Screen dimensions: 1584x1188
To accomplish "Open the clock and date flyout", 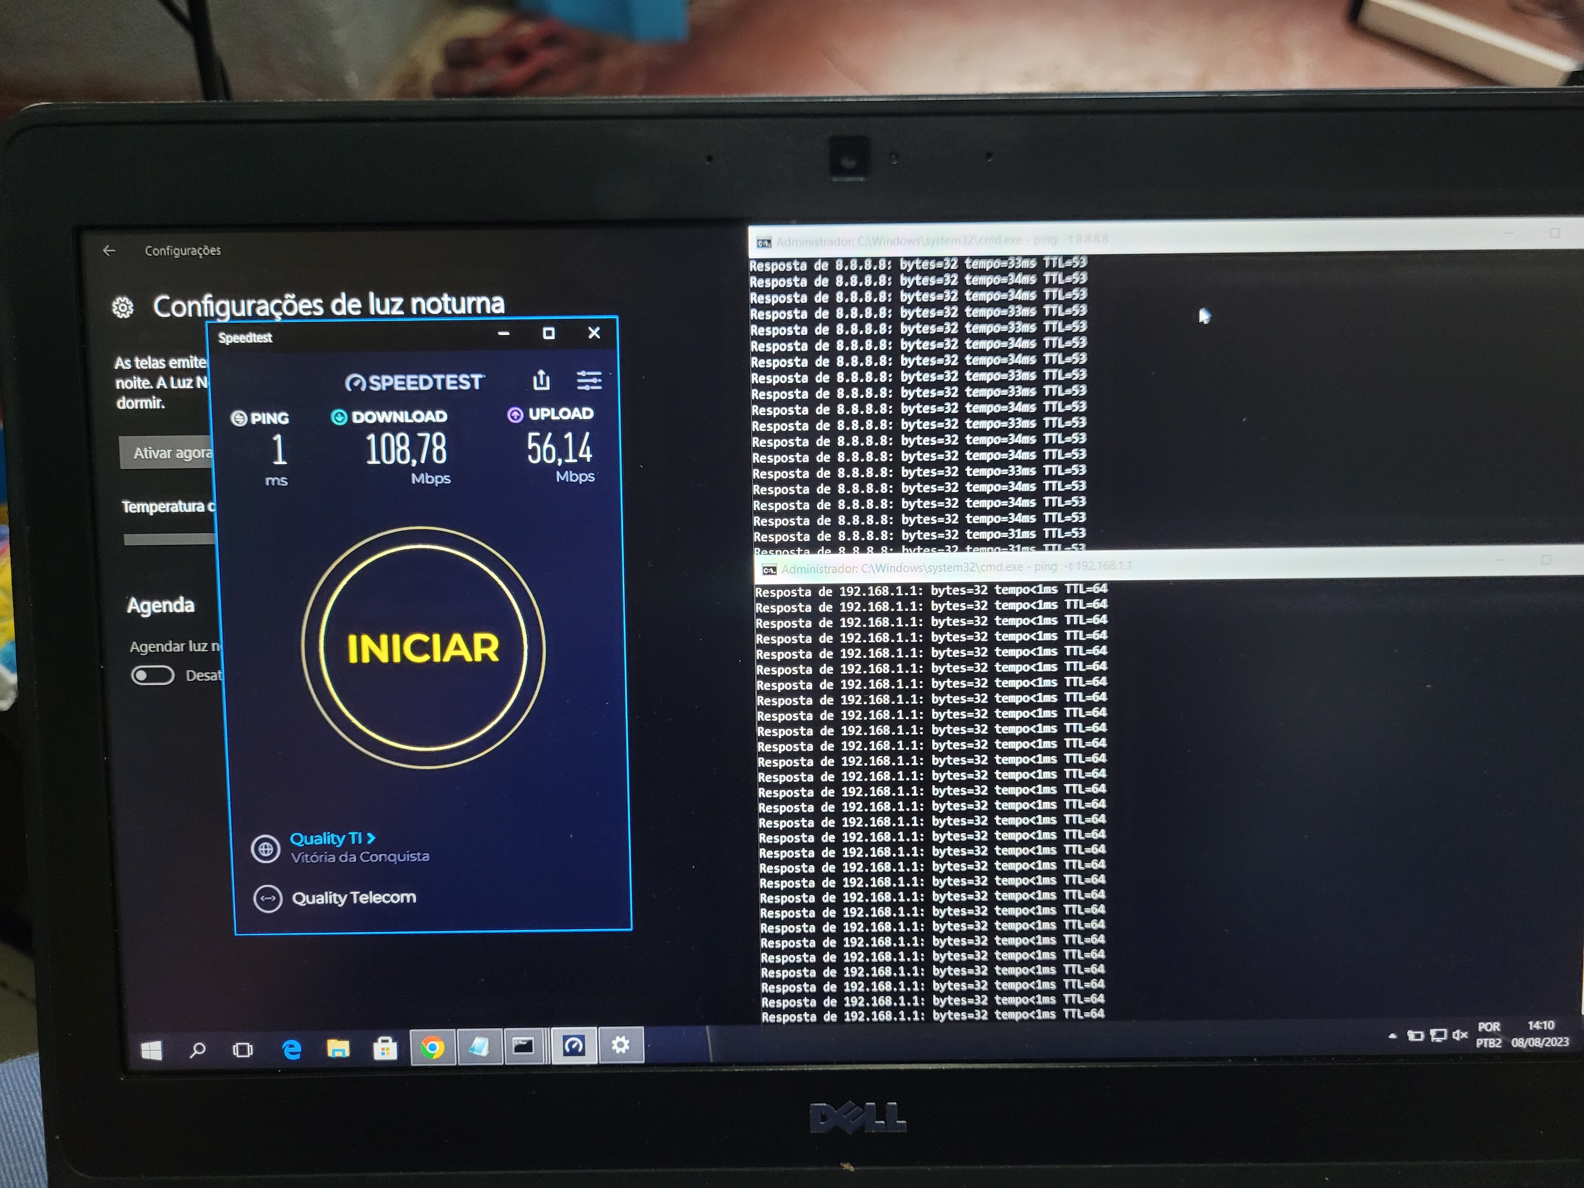I will tap(1540, 1034).
